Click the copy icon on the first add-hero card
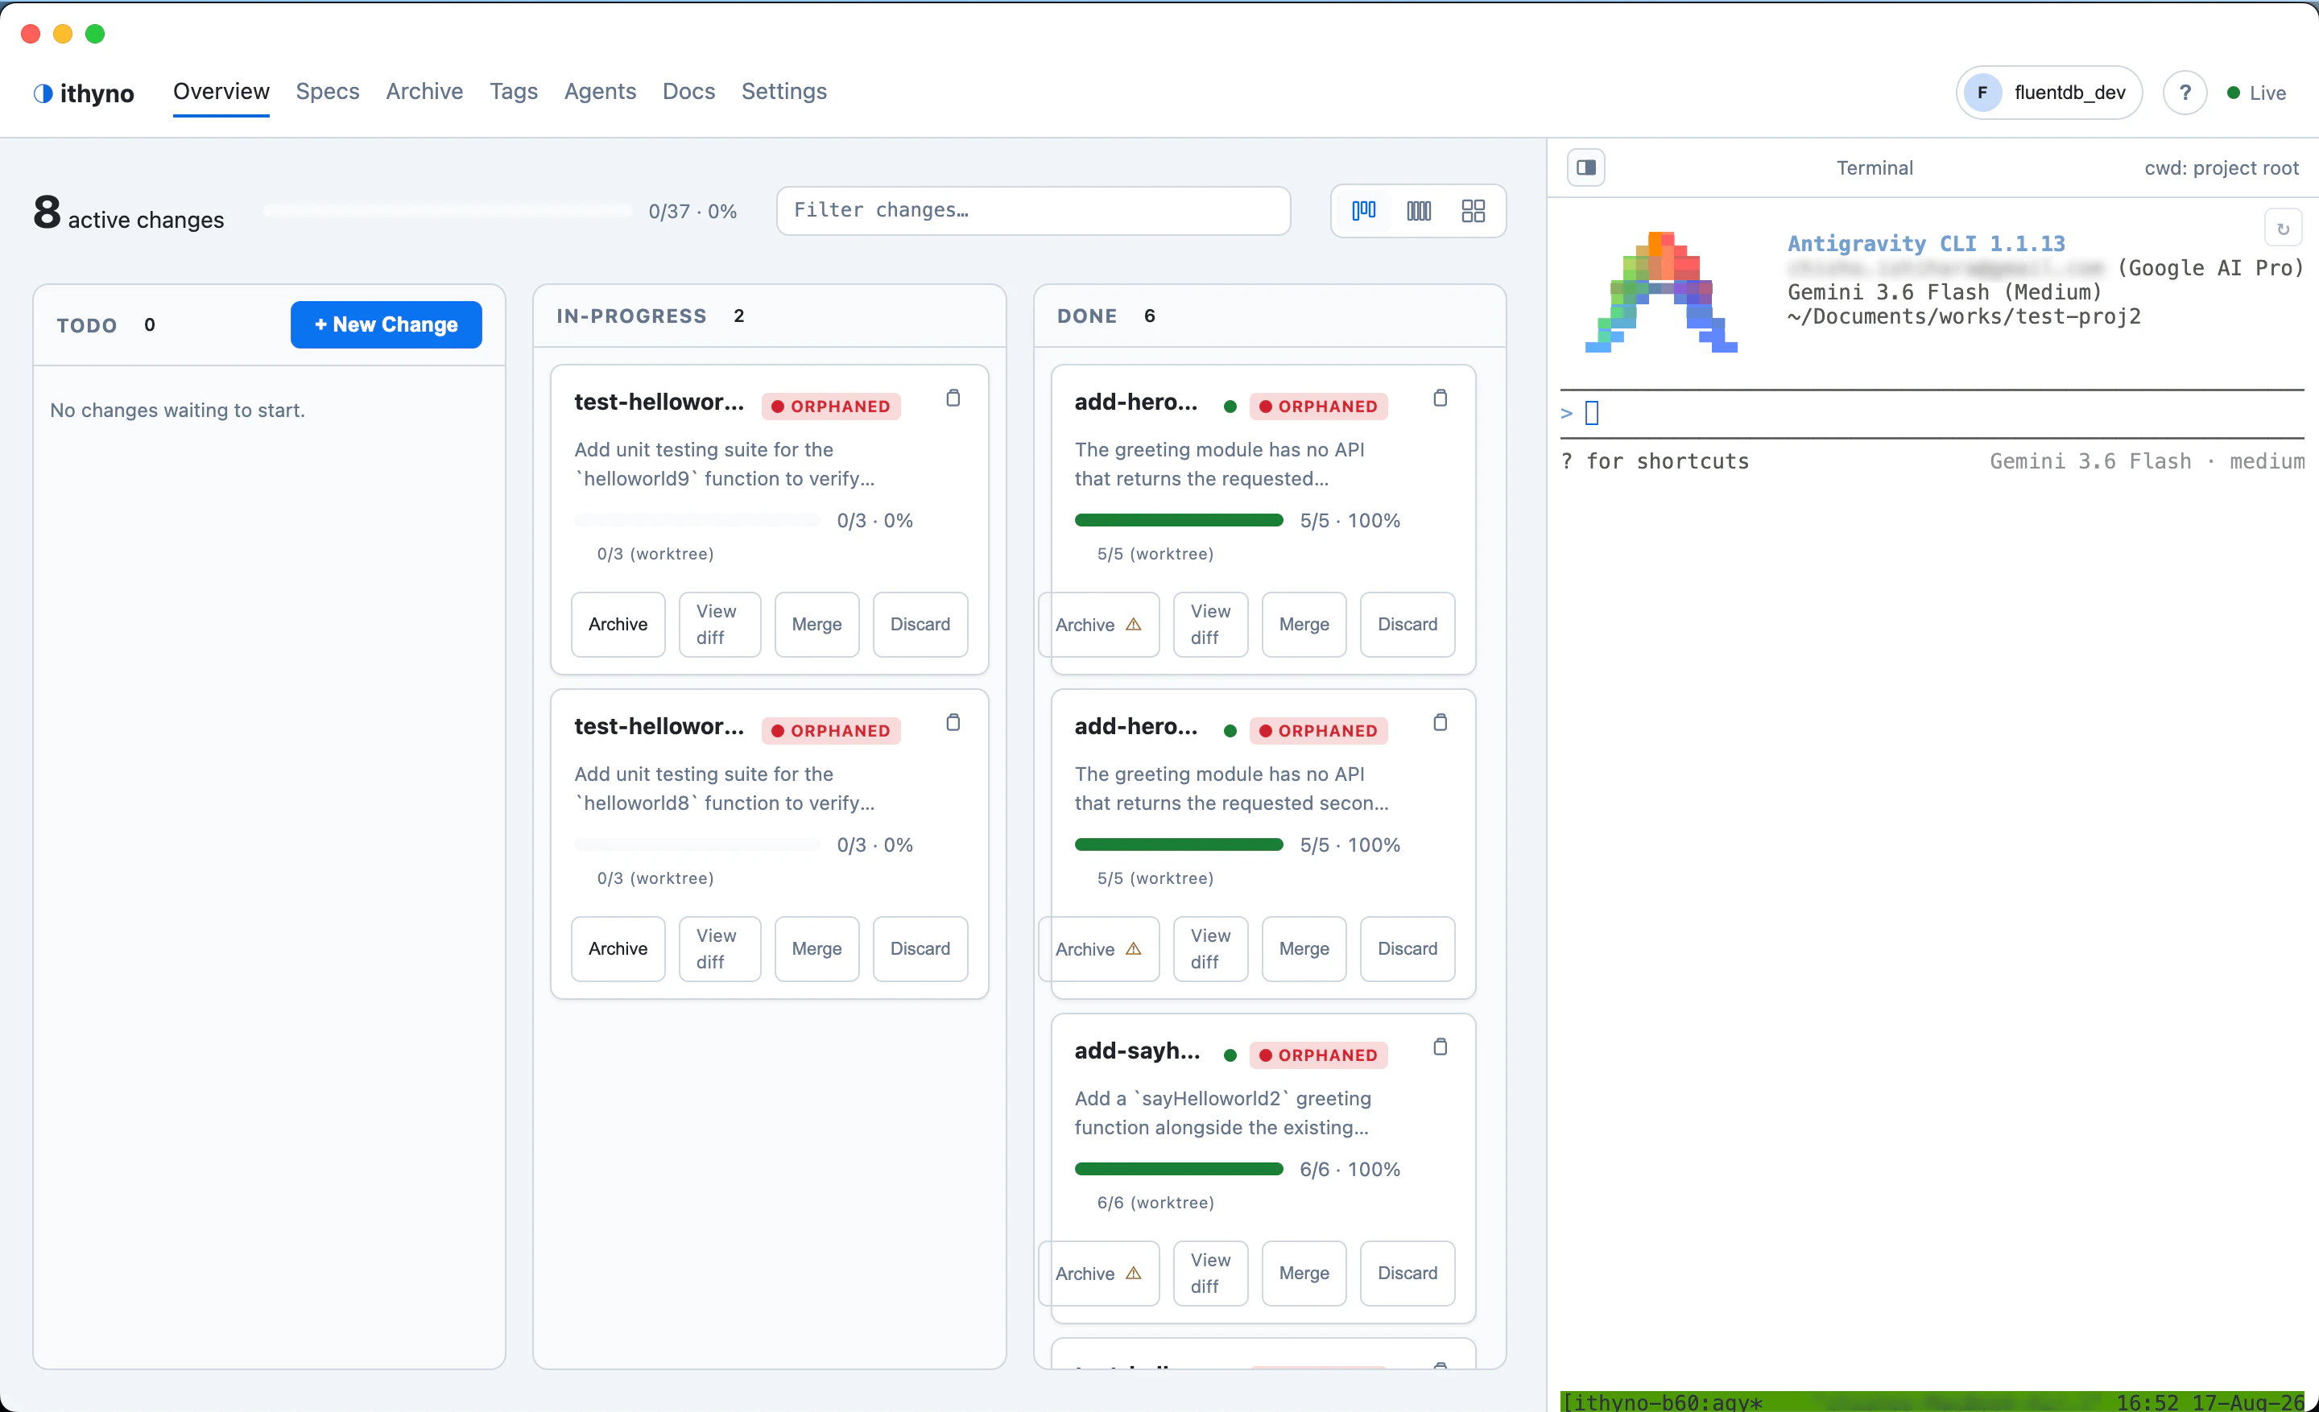The image size is (2319, 1412). point(1440,398)
